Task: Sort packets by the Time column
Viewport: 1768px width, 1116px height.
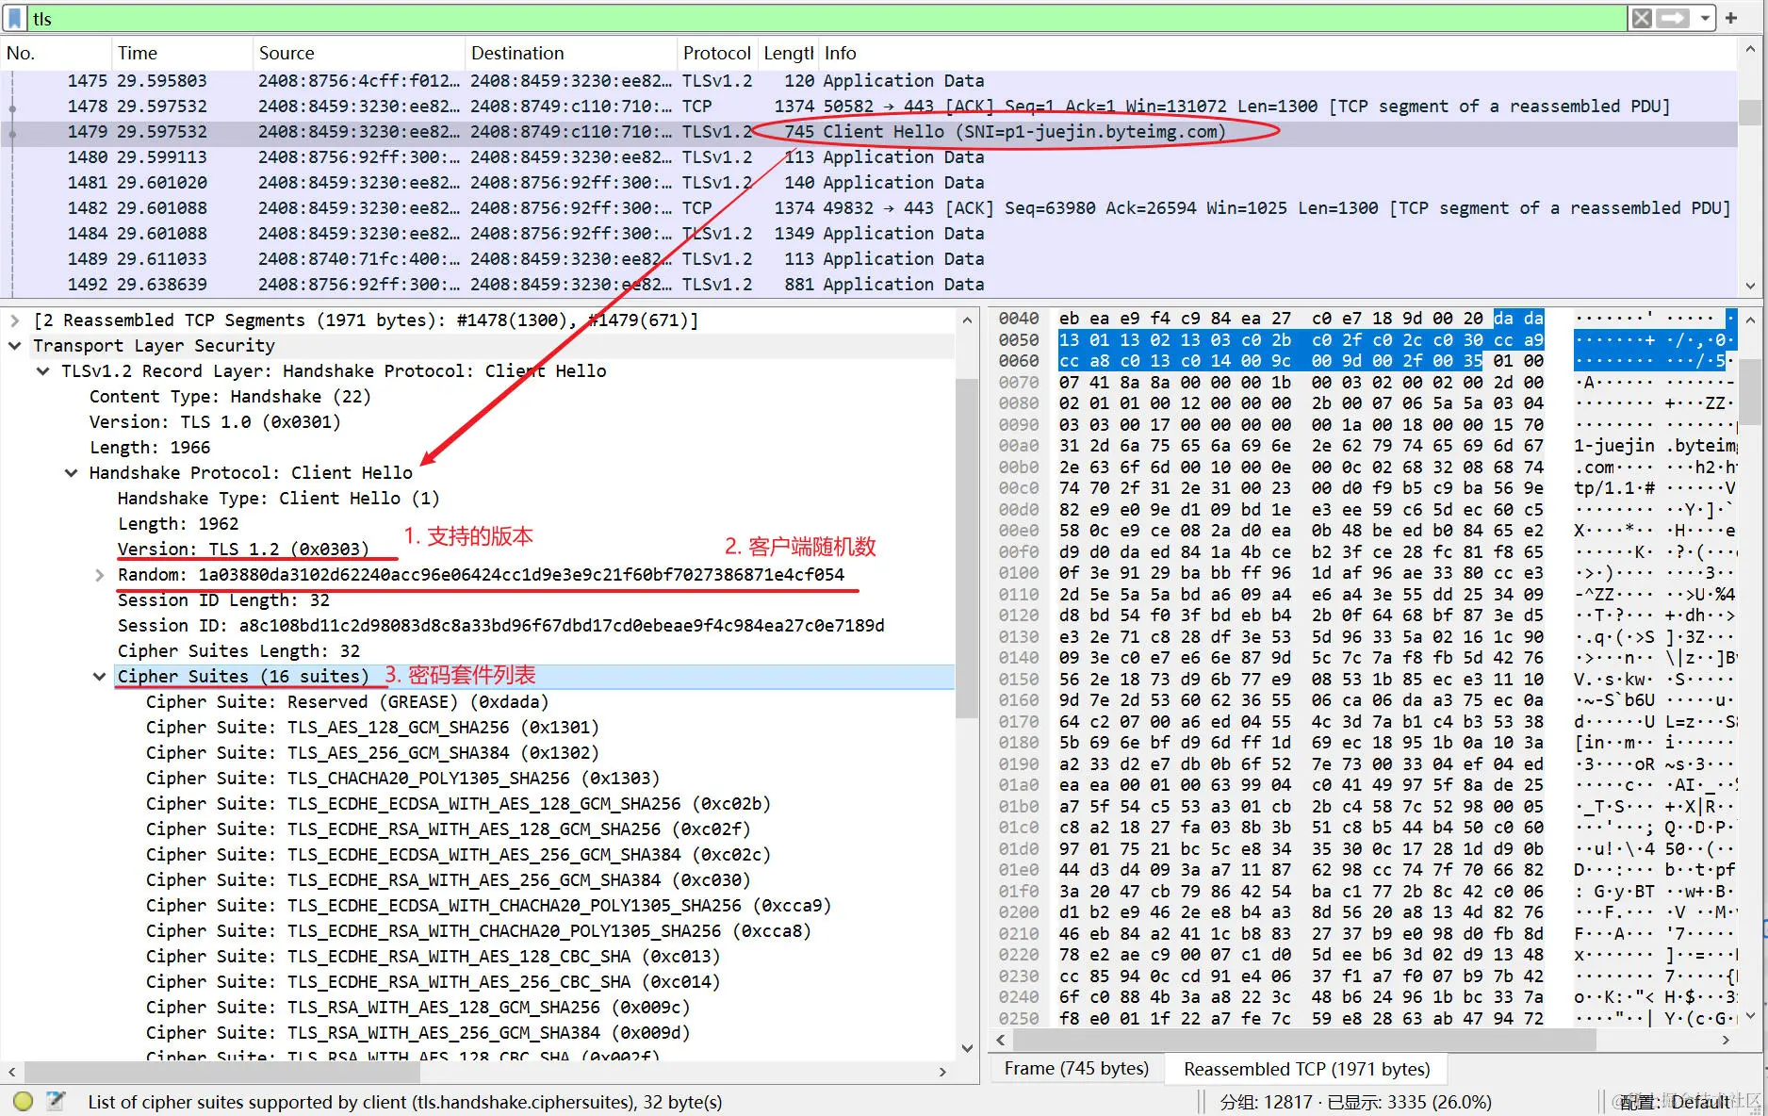Action: point(182,53)
